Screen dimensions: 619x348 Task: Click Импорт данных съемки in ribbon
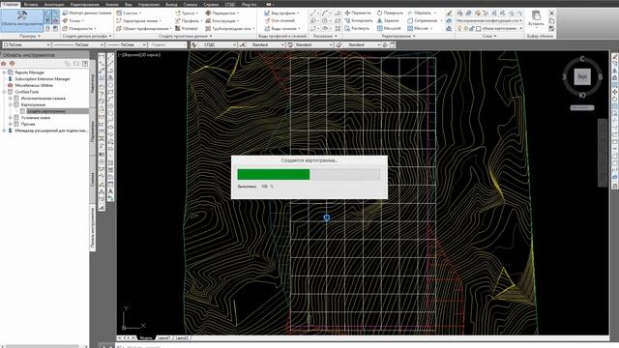(87, 13)
